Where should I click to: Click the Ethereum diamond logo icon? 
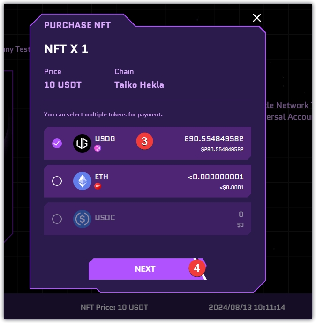[x=82, y=181]
